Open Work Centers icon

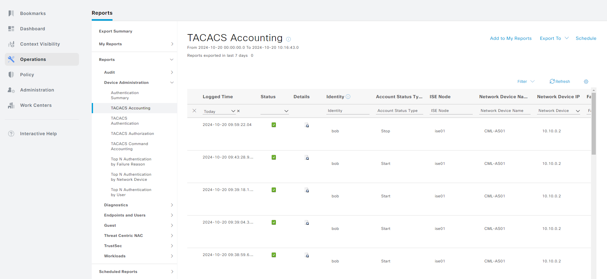pyautogui.click(x=11, y=105)
